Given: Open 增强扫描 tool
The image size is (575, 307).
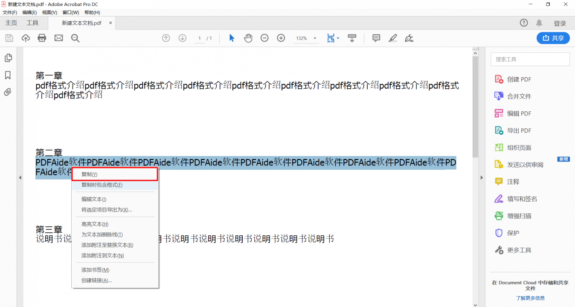Looking at the screenshot, I should (513, 216).
